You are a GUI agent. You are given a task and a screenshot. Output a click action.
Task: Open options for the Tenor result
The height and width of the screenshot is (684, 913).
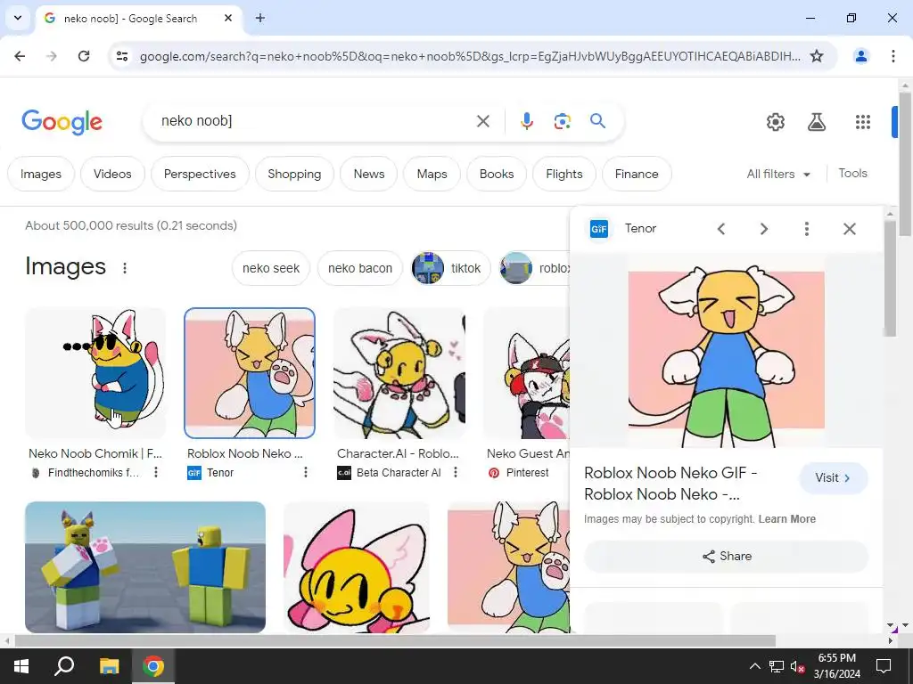pyautogui.click(x=306, y=472)
